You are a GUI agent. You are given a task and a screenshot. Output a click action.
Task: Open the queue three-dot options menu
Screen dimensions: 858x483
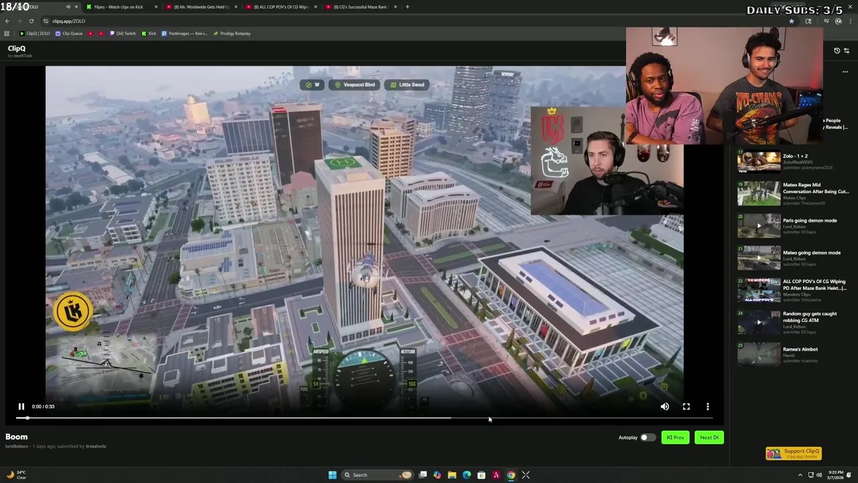click(845, 72)
